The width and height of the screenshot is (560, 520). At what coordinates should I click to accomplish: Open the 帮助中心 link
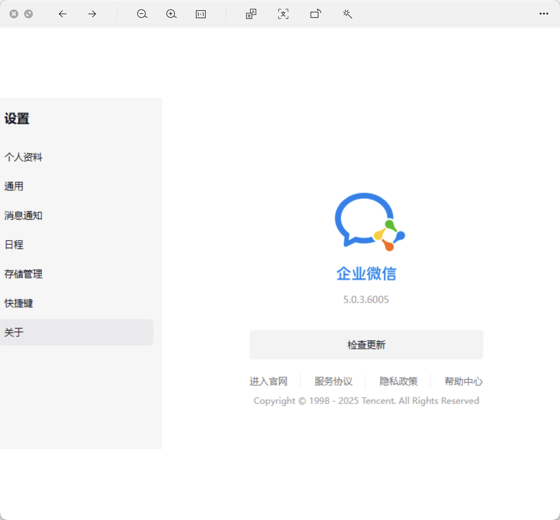tap(464, 381)
